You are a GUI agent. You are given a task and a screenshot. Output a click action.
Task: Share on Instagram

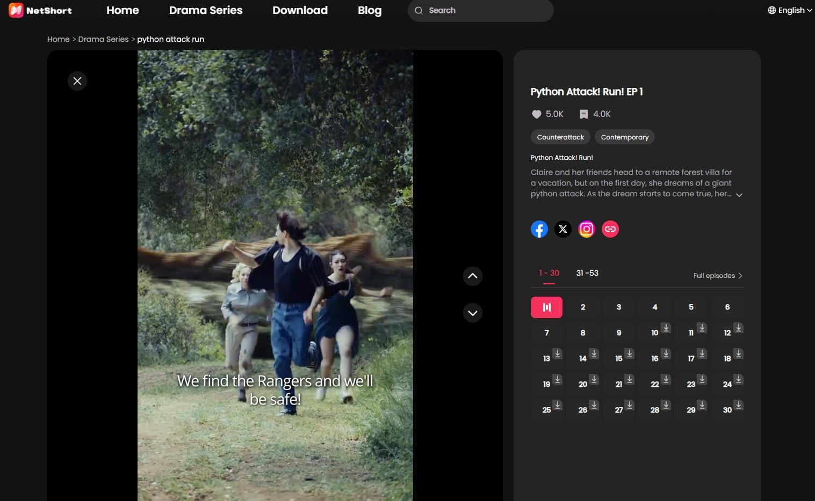pos(587,229)
